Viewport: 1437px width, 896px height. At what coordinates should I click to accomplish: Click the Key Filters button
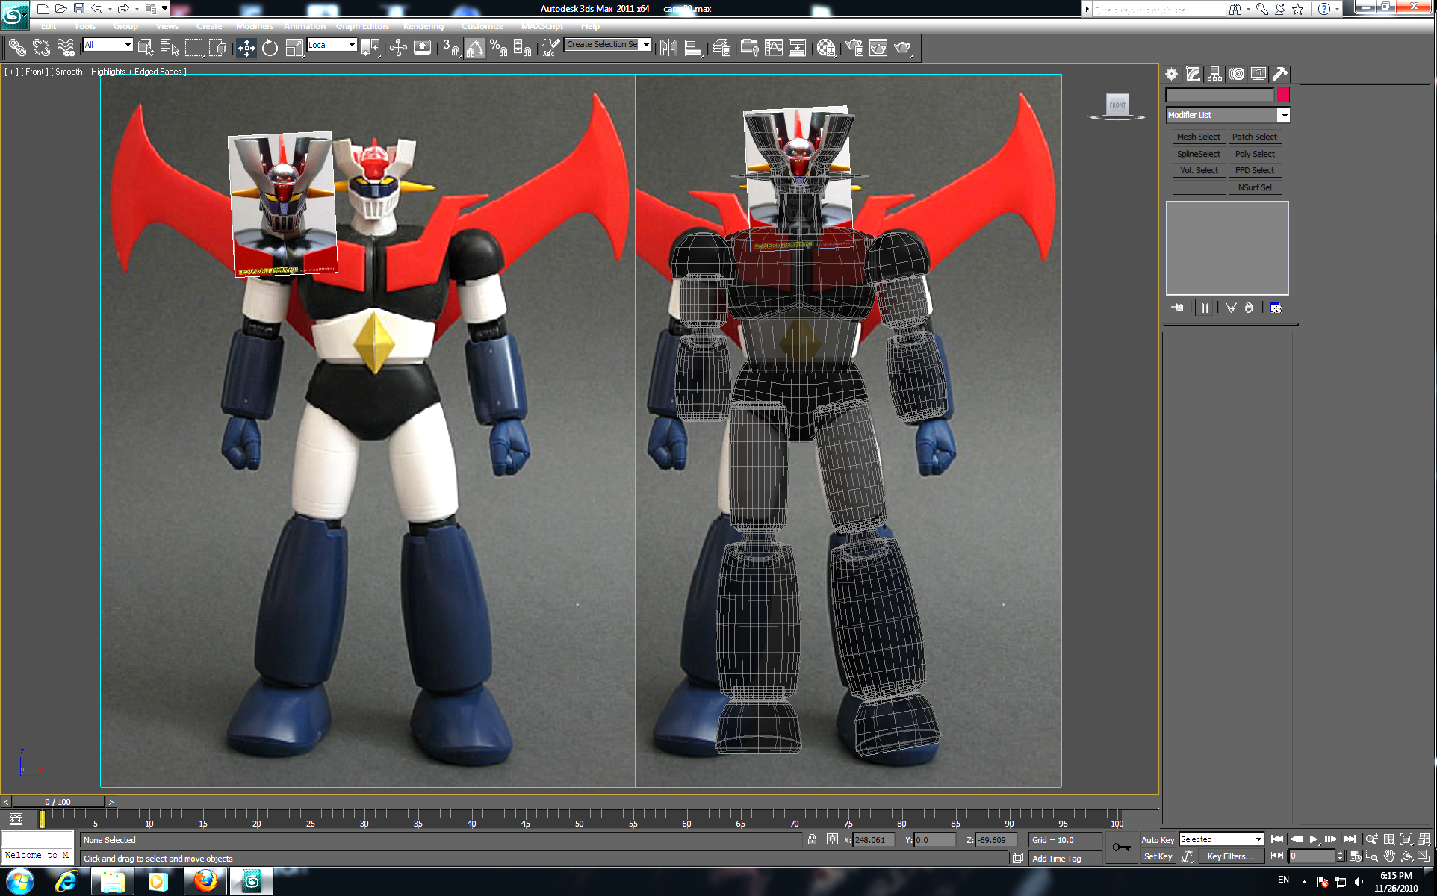tap(1230, 856)
